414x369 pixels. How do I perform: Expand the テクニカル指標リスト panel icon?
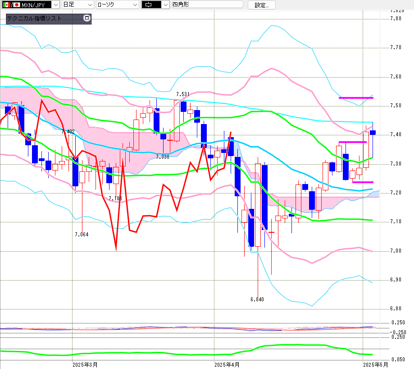pyautogui.click(x=87, y=18)
